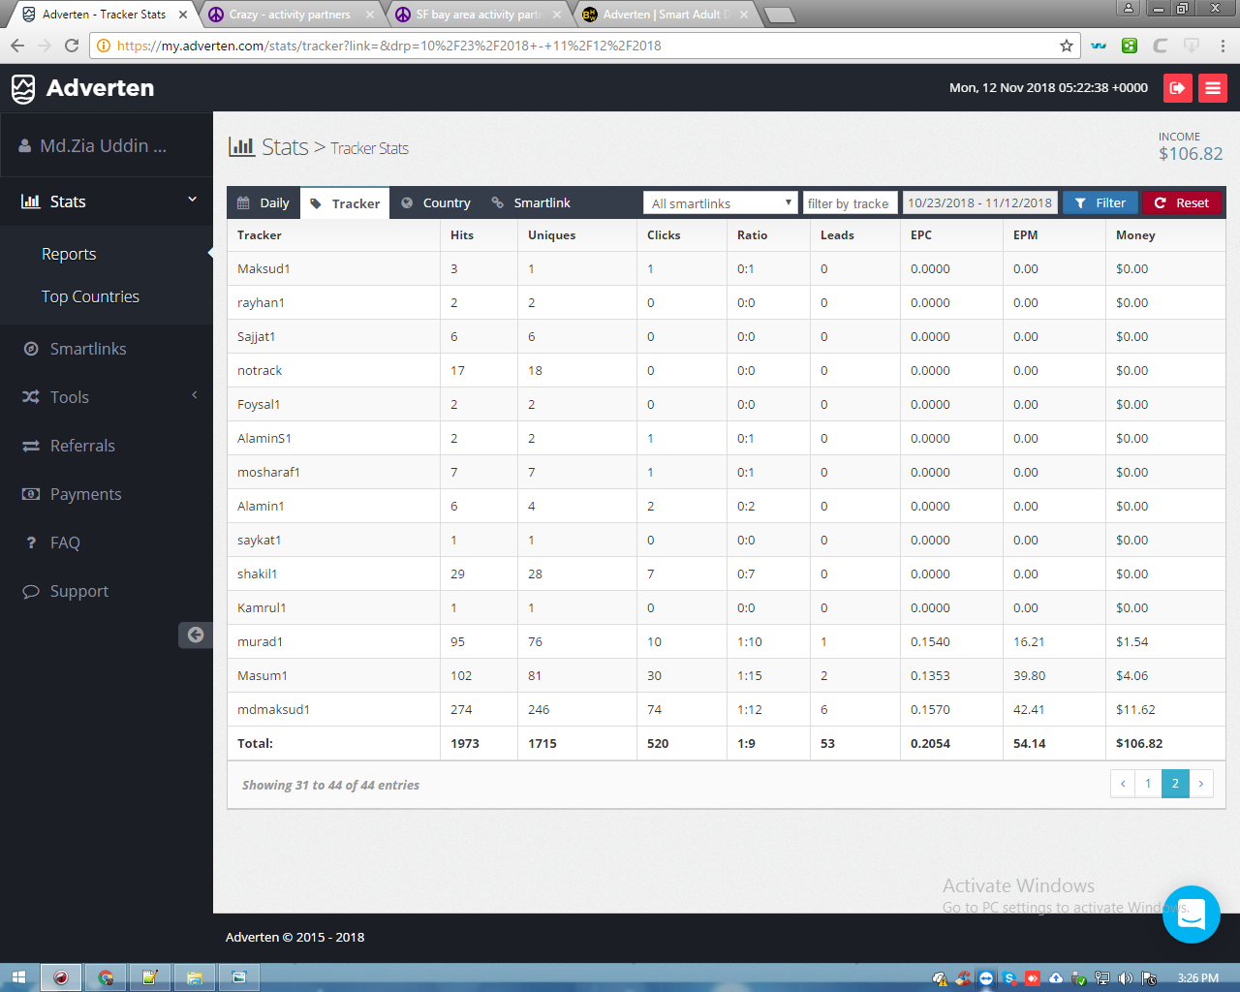1240x992 pixels.
Task: Click the bar chart icon next to Stats heading
Action: click(241, 146)
